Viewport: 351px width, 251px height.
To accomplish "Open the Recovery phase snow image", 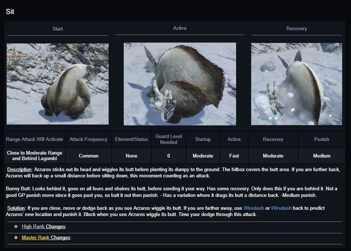I will pyautogui.click(x=296, y=84).
